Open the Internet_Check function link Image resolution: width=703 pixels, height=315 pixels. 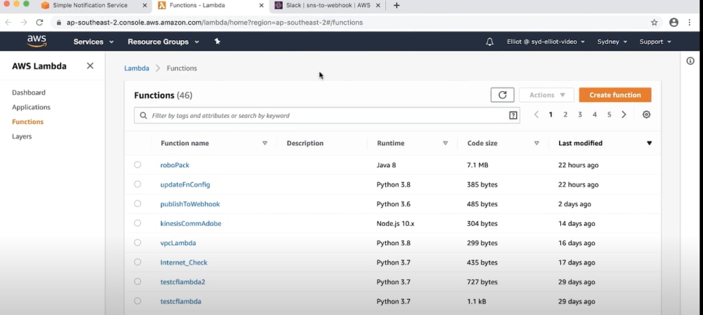point(184,262)
